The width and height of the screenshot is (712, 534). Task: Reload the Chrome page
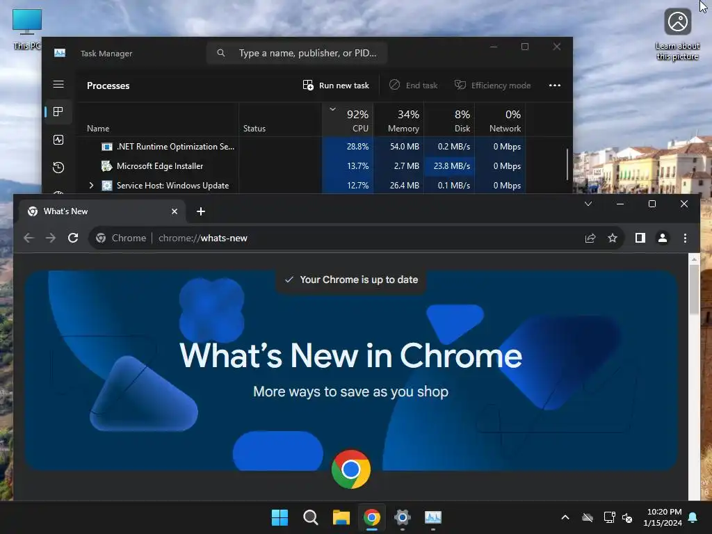tap(73, 238)
